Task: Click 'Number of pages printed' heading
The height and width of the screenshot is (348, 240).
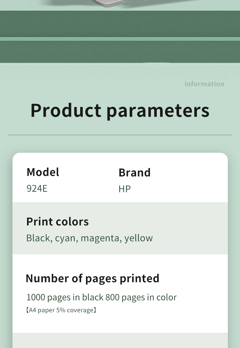Action: [92, 278]
